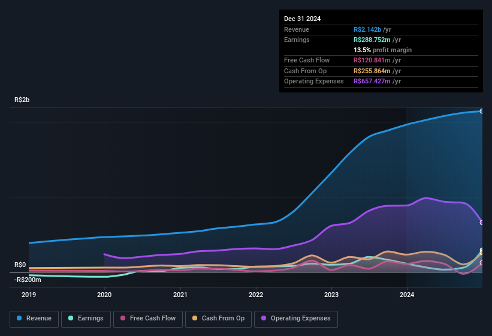Toggle the Free Cash Flow legend series
The height and width of the screenshot is (336, 492).
pos(148,319)
